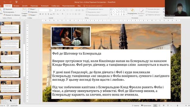This screenshot has width=190, height=107.
Task: Decrease list indent level
Action: click(x=76, y=10)
